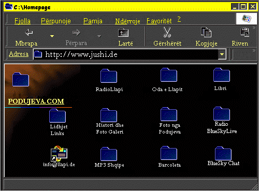Open the Oda e Llapit folder
259x191 pixels.
tap(169, 75)
